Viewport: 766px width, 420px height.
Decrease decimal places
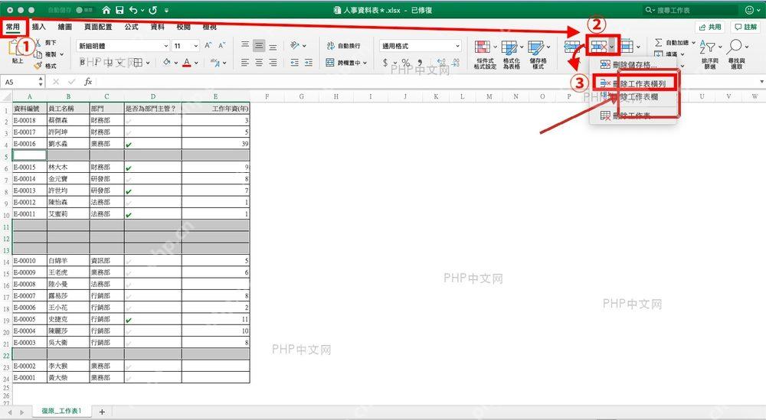click(x=455, y=63)
